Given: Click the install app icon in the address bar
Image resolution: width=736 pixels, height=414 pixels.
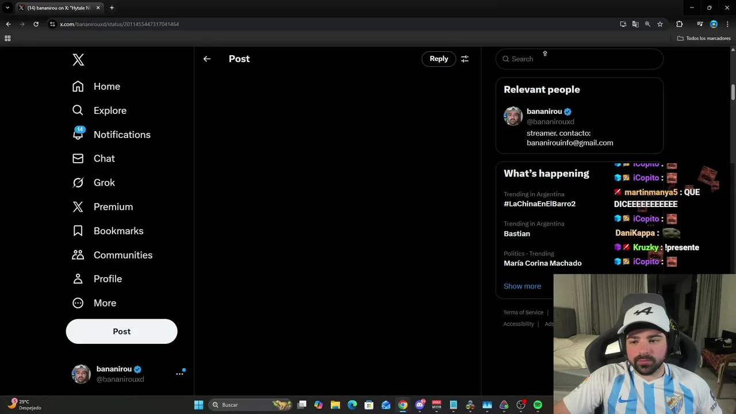Looking at the screenshot, I should (x=623, y=24).
